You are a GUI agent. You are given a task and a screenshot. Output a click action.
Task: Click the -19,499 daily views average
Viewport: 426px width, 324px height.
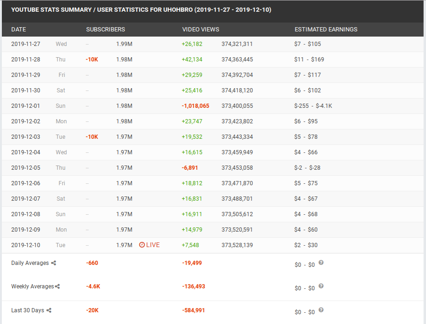pyautogui.click(x=192, y=263)
